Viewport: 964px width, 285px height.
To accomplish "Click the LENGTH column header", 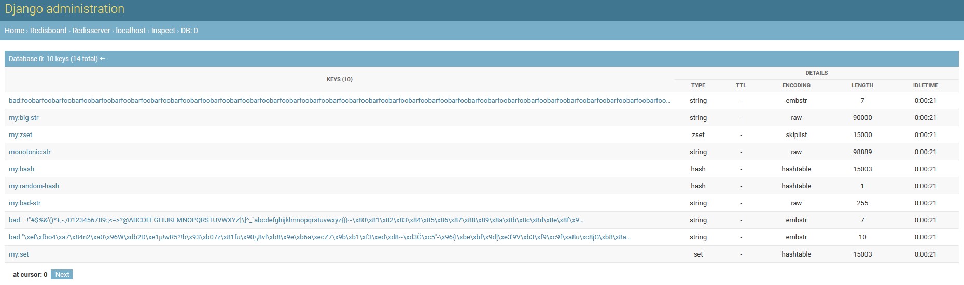I will 862,85.
